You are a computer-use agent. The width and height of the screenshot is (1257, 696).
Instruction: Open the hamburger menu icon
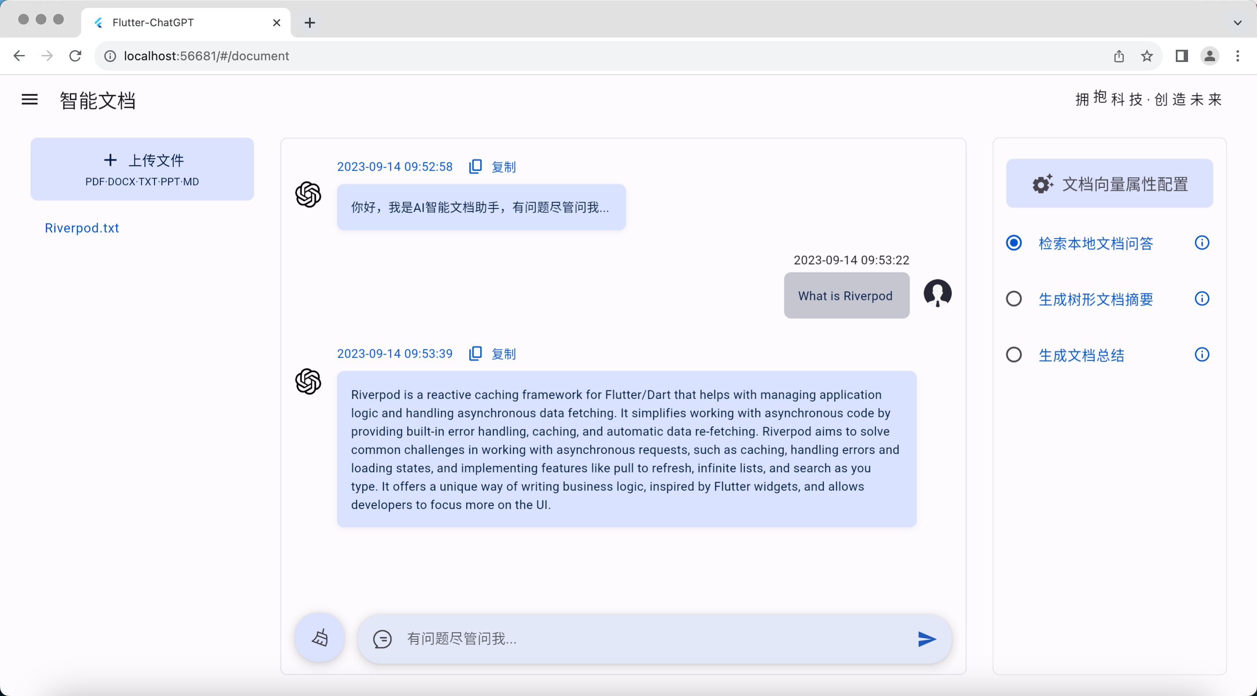pyautogui.click(x=30, y=100)
